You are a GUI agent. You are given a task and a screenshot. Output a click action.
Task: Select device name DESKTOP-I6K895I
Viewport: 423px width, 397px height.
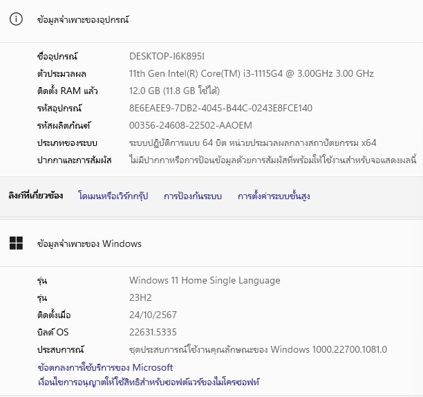coord(167,56)
